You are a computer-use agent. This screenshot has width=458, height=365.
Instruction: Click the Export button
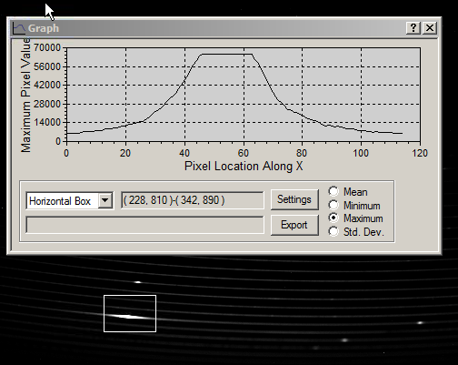(x=294, y=225)
